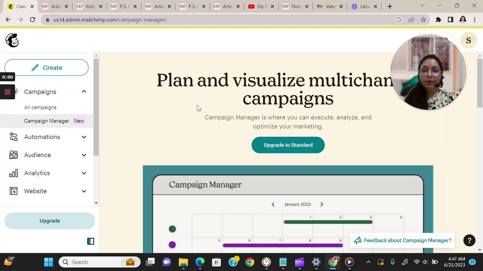
Task: Expand the Audience chevron
Action: pyautogui.click(x=84, y=155)
